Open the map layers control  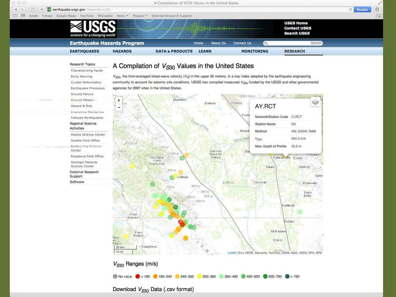(x=315, y=102)
